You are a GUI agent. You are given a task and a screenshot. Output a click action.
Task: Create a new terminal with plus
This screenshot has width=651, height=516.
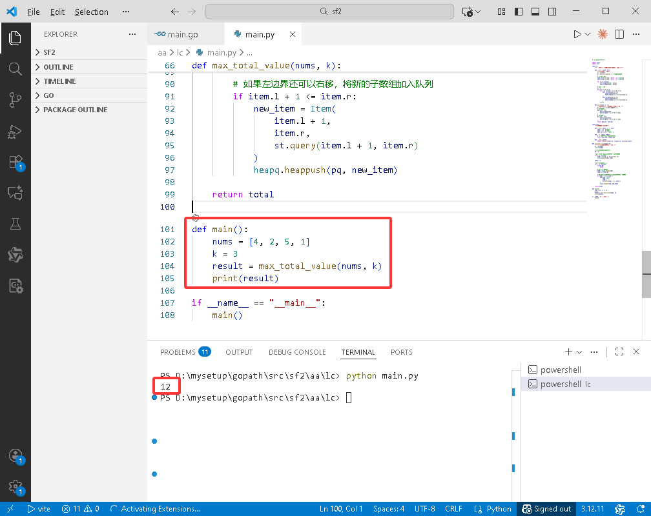click(x=568, y=352)
